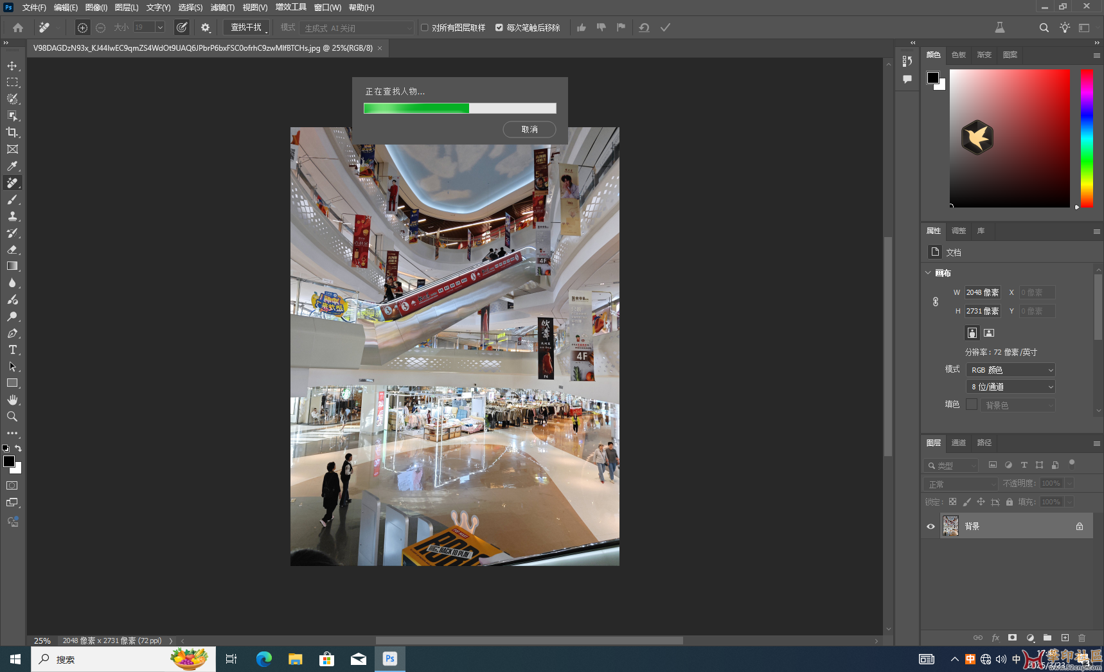Image resolution: width=1104 pixels, height=672 pixels.
Task: Open the Layers panel flyout menu
Action: pyautogui.click(x=1096, y=443)
